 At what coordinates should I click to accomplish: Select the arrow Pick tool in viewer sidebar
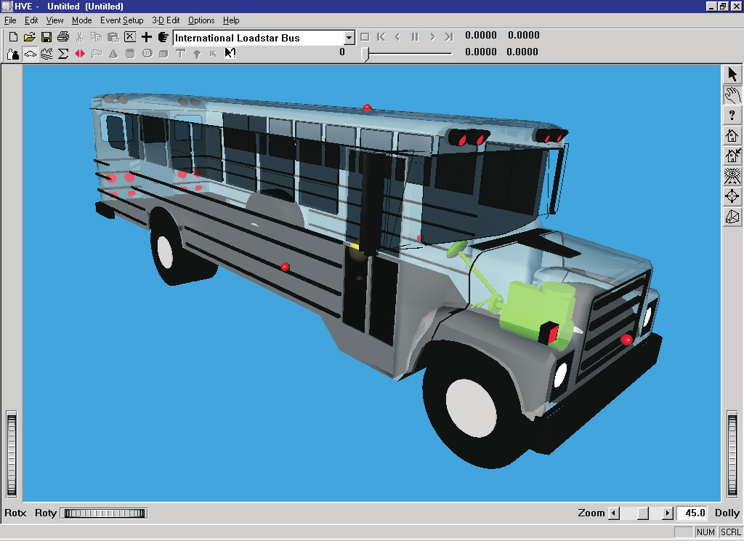click(x=732, y=74)
